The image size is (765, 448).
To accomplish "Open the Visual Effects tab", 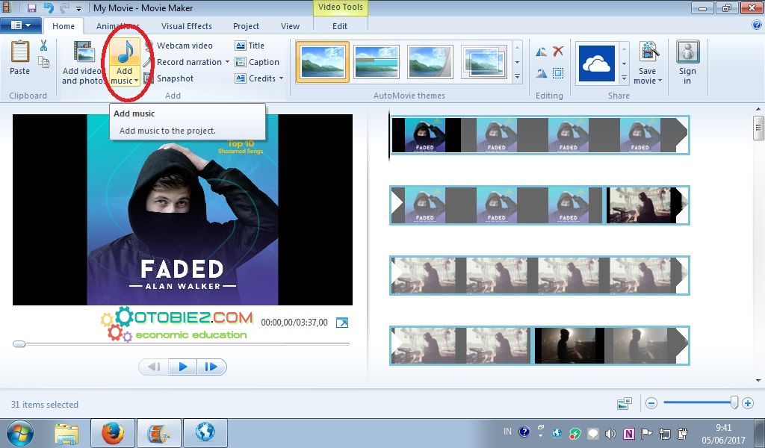I will point(186,26).
